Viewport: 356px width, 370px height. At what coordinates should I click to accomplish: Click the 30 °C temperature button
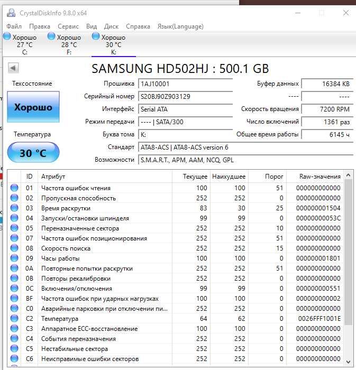33,153
